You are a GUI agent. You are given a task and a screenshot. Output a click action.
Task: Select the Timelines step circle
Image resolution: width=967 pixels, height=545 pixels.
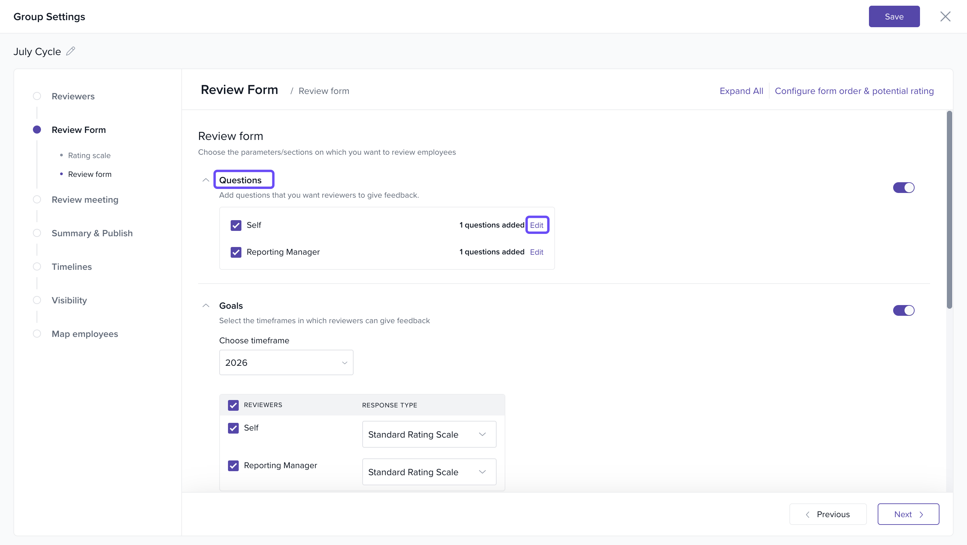37,267
